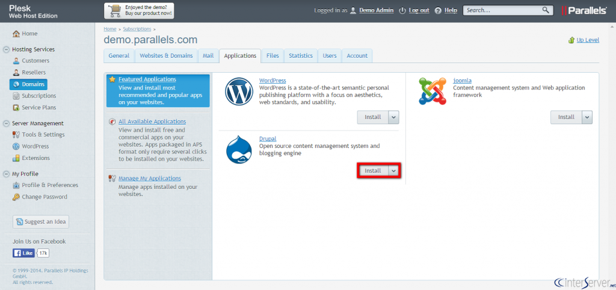This screenshot has height=290, width=616.
Task: Go to the Account tab
Action: tap(357, 56)
